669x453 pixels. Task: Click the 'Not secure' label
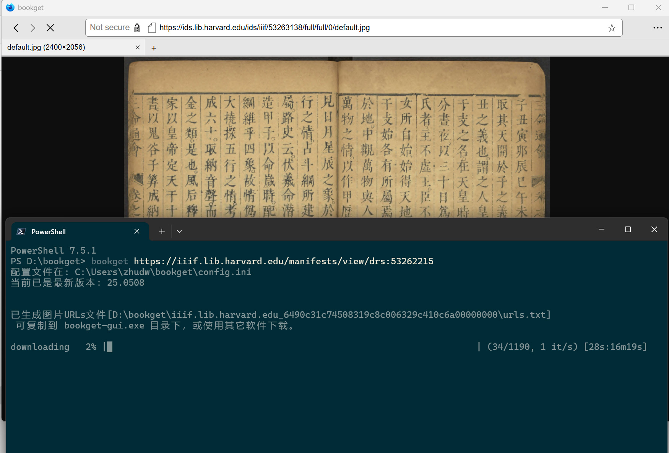pos(110,28)
